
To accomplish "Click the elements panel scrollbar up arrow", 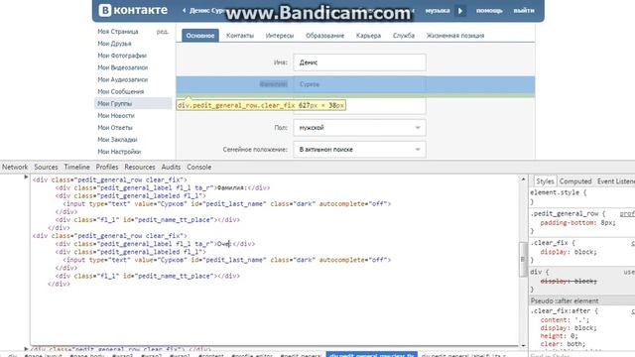I will tap(523, 178).
